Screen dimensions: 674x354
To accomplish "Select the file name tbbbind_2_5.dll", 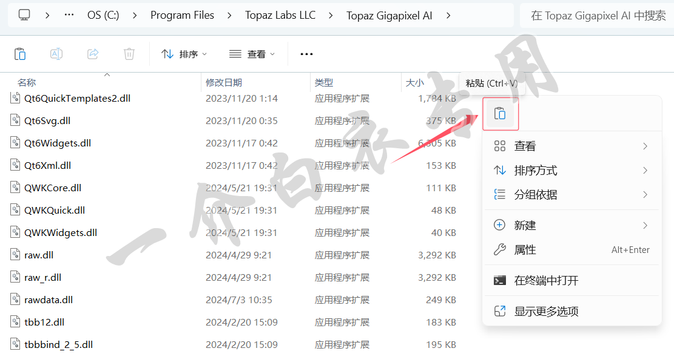I will 58,344.
